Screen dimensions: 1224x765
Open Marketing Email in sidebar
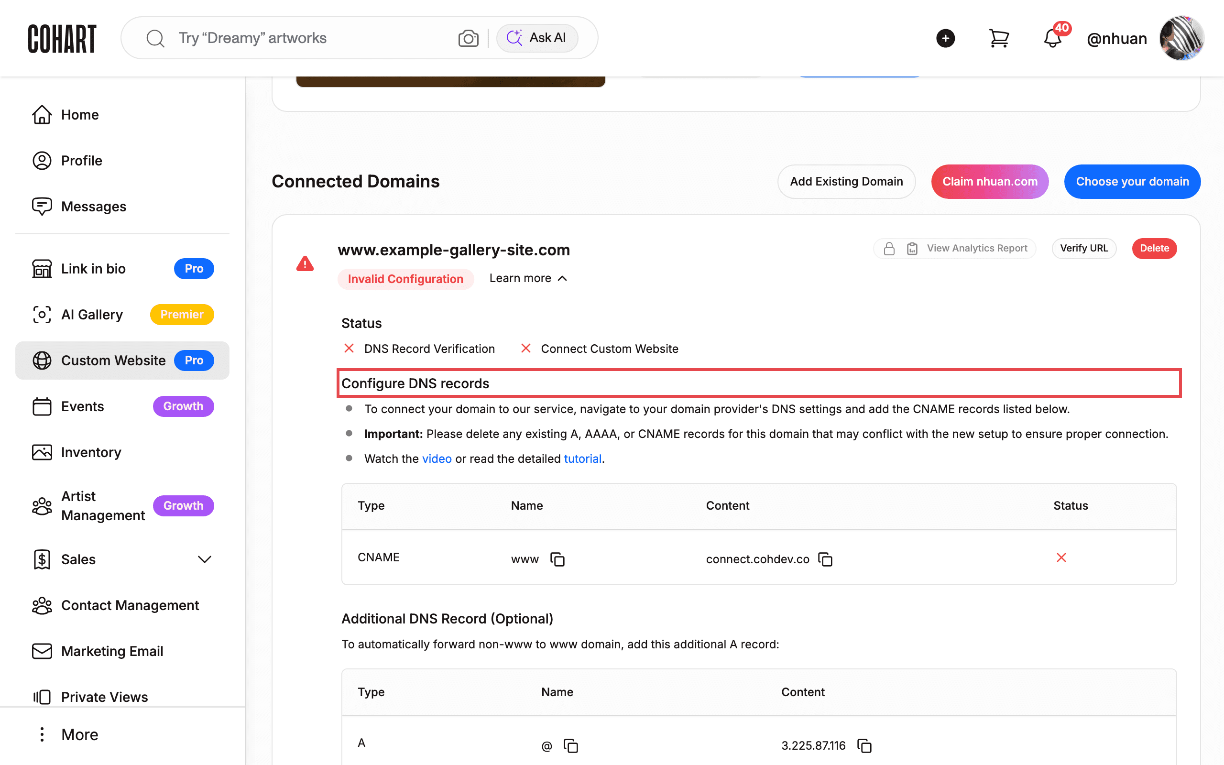[122, 651]
